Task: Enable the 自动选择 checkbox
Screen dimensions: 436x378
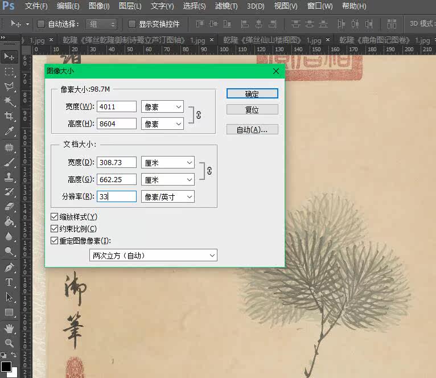Action: 41,24
